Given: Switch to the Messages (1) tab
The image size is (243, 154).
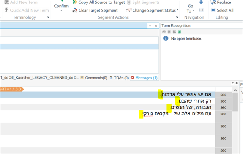Looking at the screenshot, I should 144,78.
